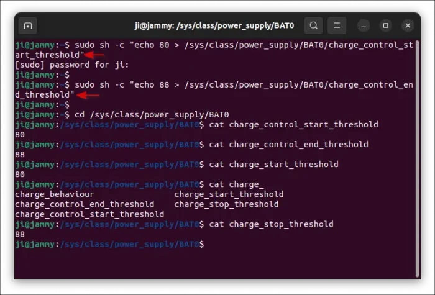Click the cat charge_control_start_threshold command
The height and width of the screenshot is (295, 435).
point(293,125)
